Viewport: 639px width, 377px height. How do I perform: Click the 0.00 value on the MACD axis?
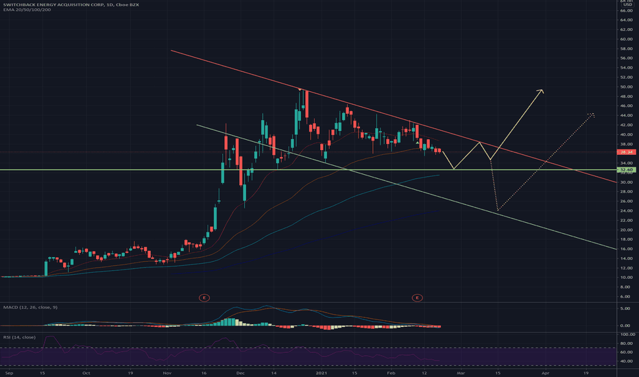(625, 326)
